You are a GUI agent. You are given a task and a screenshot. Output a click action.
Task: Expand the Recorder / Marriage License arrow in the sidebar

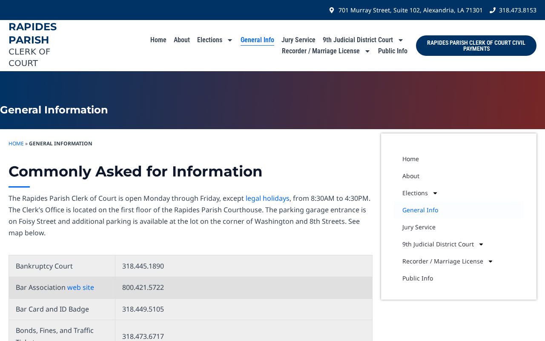click(x=490, y=261)
